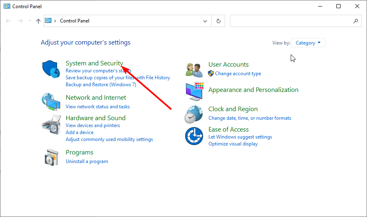This screenshot has height=217, width=367.
Task: Click the Ease of Access icon
Action: click(194, 136)
